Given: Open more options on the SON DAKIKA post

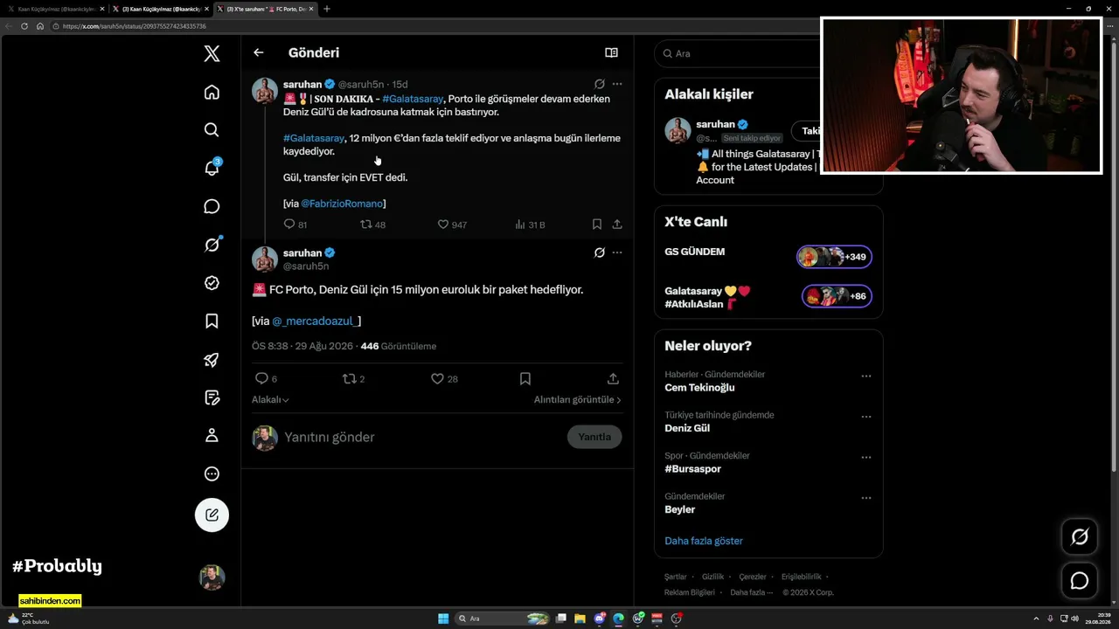Looking at the screenshot, I should (x=617, y=84).
